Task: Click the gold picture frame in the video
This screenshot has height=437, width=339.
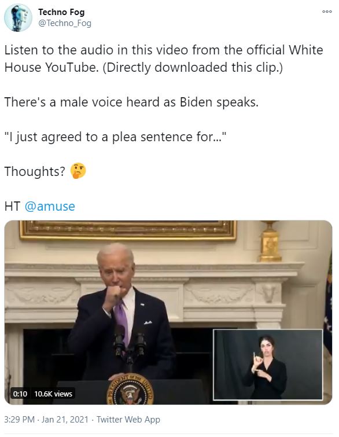Action: pyautogui.click(x=128, y=230)
